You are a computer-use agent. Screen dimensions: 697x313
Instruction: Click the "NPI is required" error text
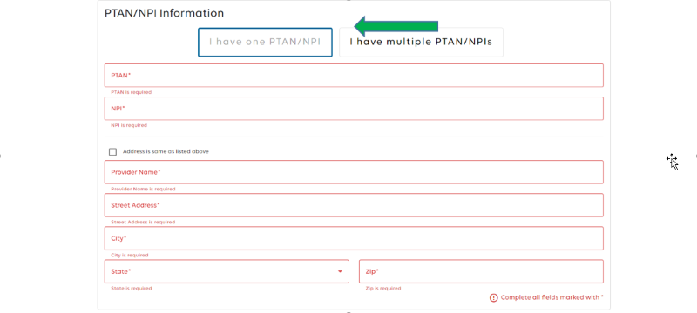pyautogui.click(x=129, y=125)
